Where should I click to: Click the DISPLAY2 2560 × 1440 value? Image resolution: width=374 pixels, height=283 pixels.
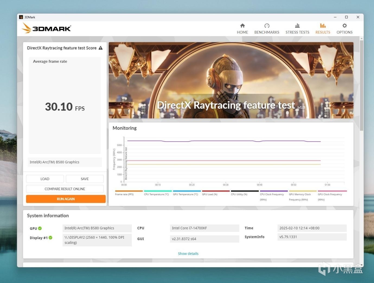coord(97,240)
